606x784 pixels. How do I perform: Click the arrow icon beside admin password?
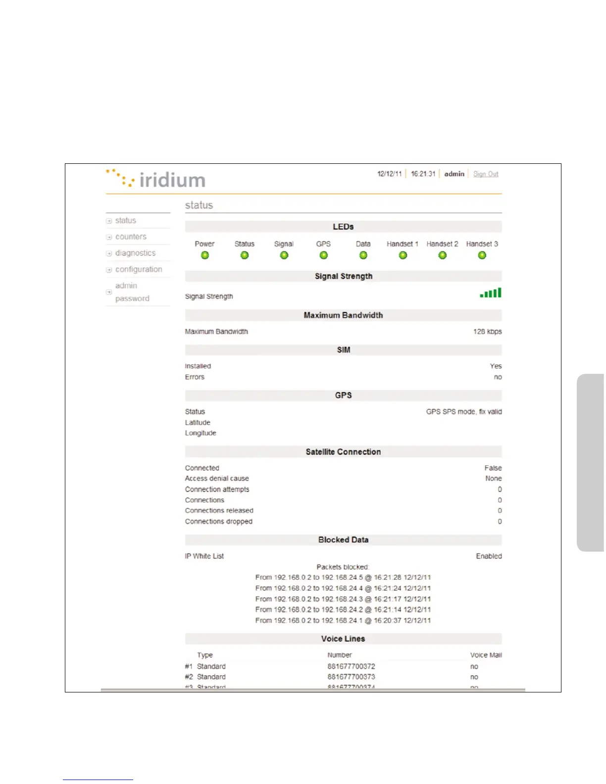pyautogui.click(x=109, y=293)
